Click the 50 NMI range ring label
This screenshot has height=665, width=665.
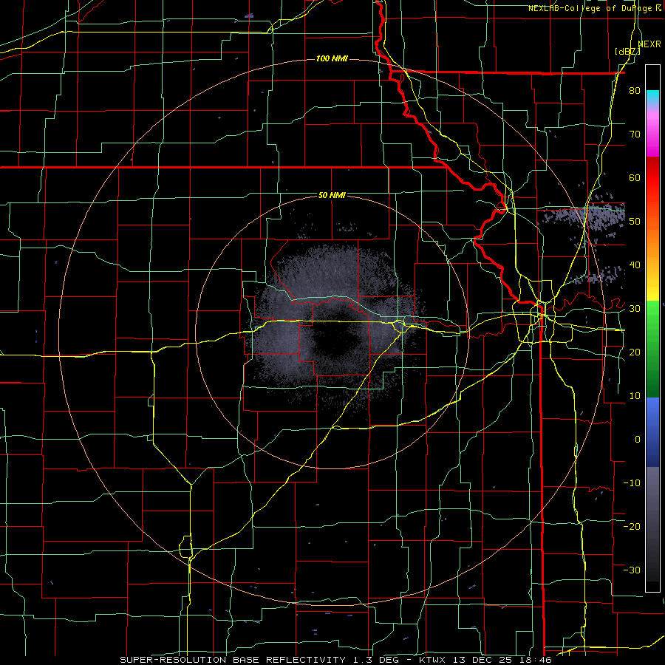pos(332,196)
